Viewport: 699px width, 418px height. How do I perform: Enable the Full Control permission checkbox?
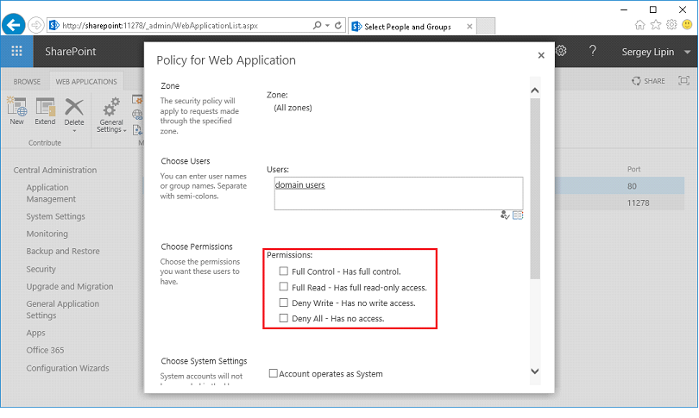(x=283, y=271)
